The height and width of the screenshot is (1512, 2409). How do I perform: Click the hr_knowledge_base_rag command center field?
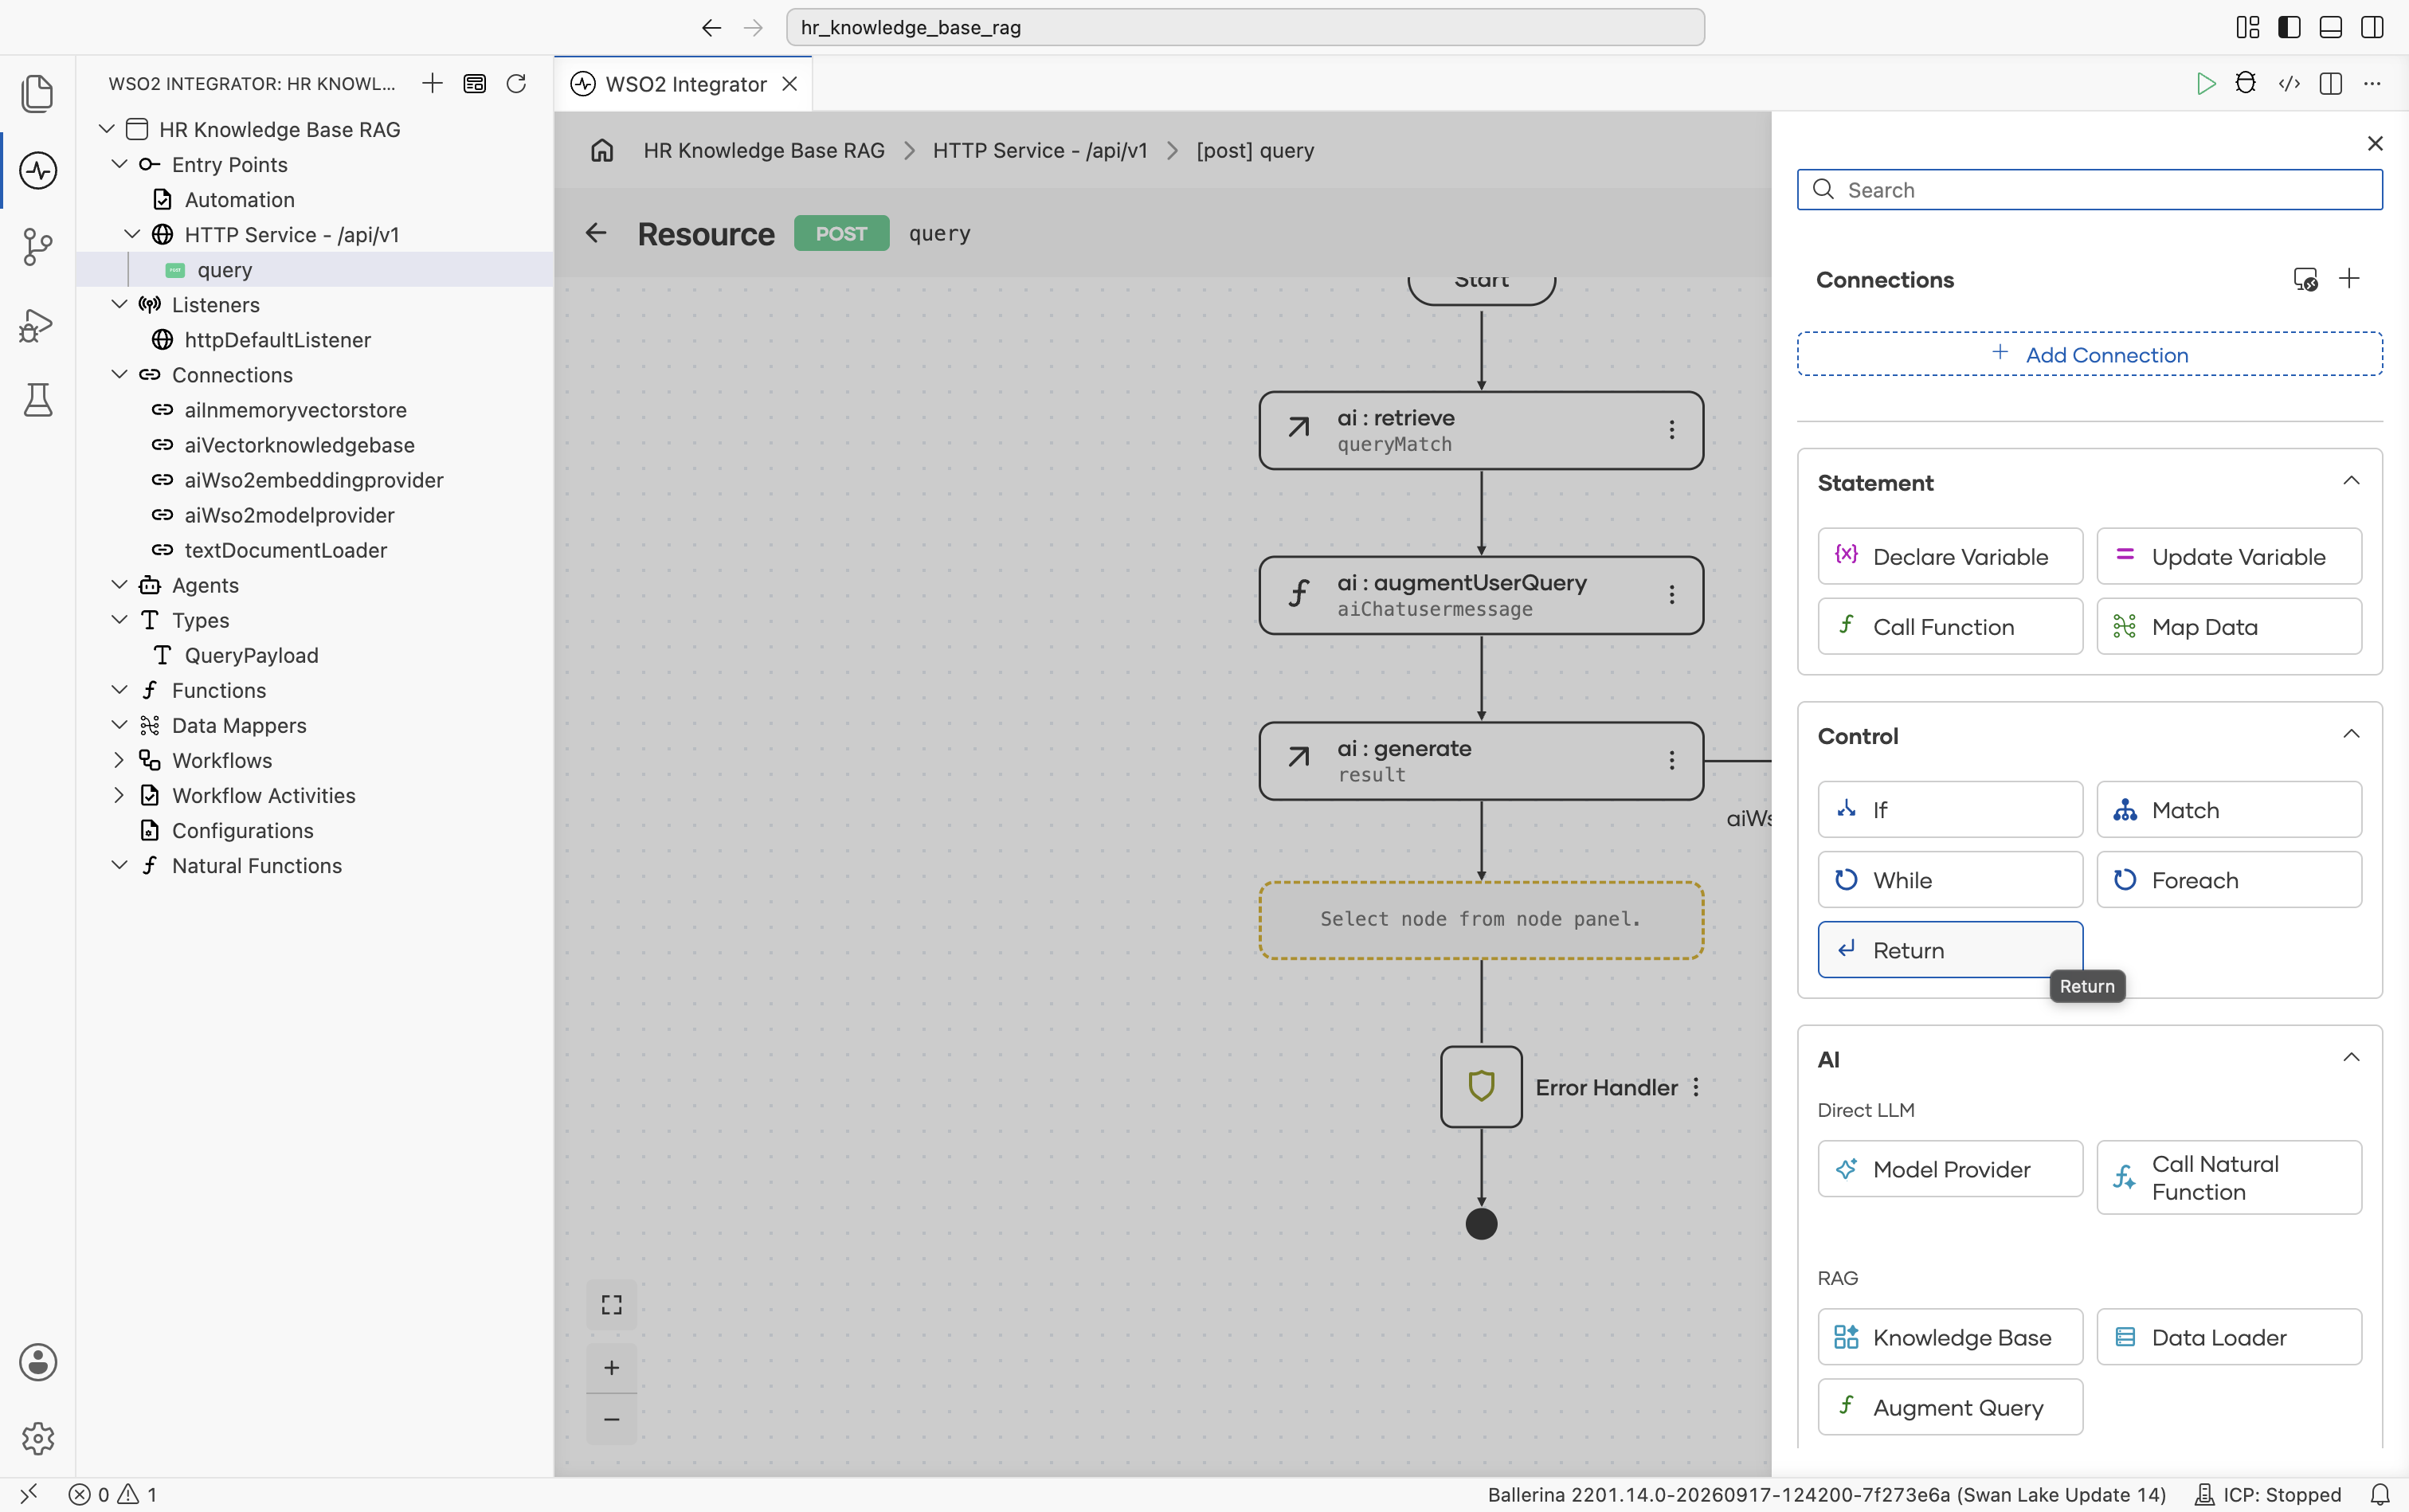click(1245, 27)
